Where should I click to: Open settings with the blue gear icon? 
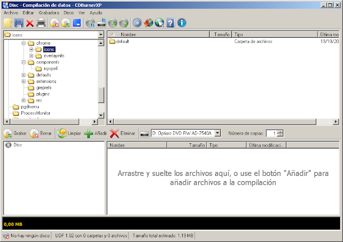137,23
